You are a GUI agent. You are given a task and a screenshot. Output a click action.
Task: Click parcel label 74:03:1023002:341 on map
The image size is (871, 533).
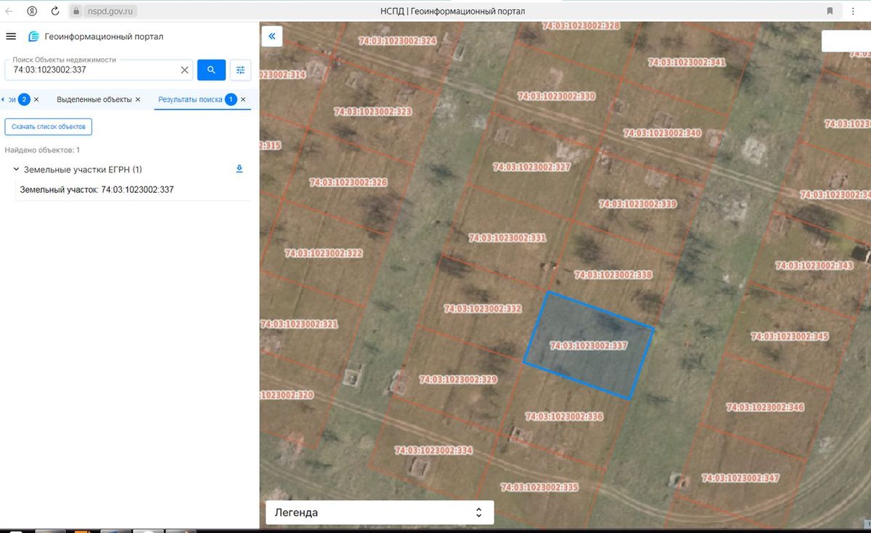click(x=687, y=62)
